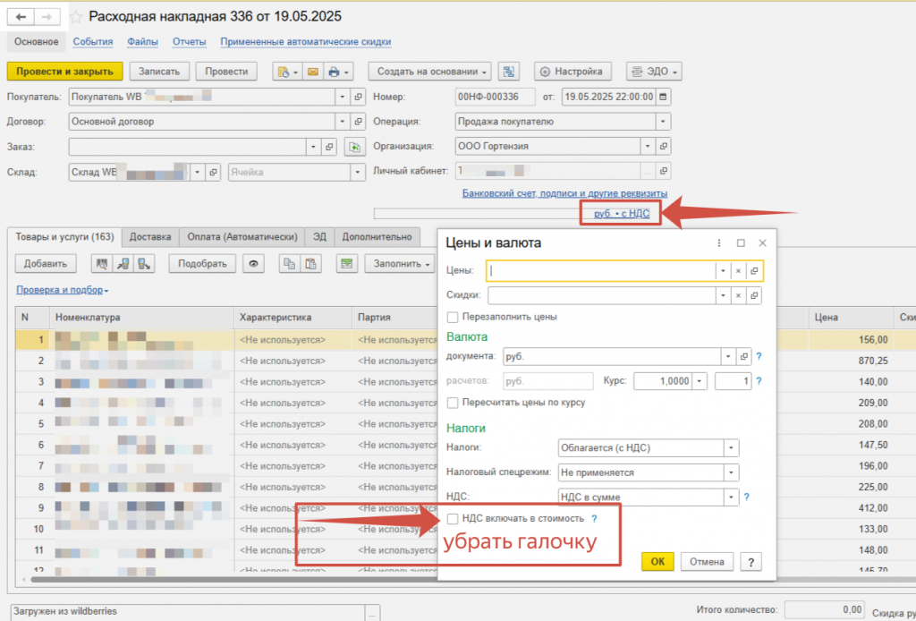
Task: Click the eye icon next to Подобрать
Action: [x=255, y=263]
